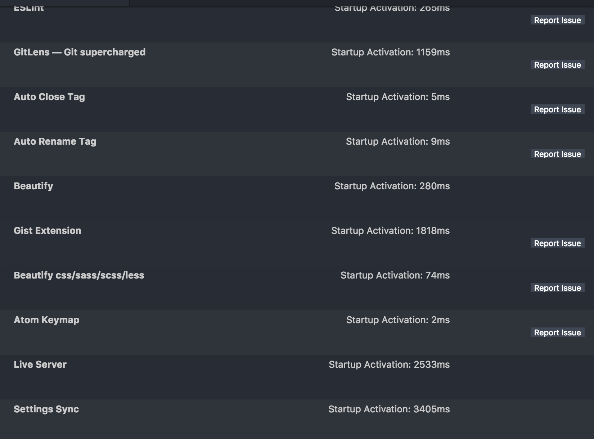Click the Startup Activation value for Settings Sync
The width and height of the screenshot is (594, 439).
point(389,409)
